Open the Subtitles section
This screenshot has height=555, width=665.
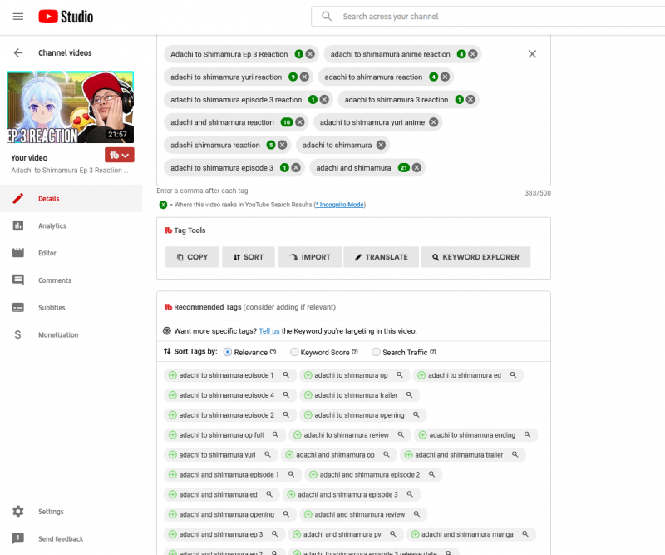53,308
